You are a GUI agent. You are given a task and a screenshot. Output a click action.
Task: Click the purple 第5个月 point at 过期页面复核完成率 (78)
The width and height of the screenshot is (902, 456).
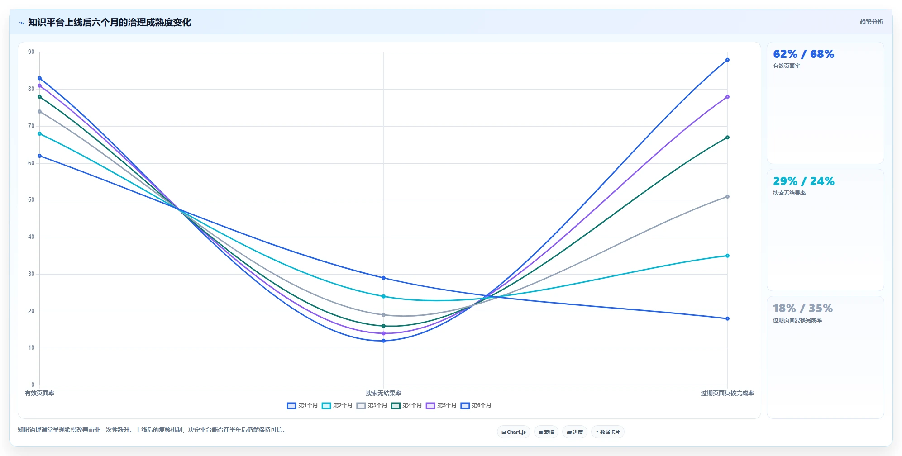[727, 97]
